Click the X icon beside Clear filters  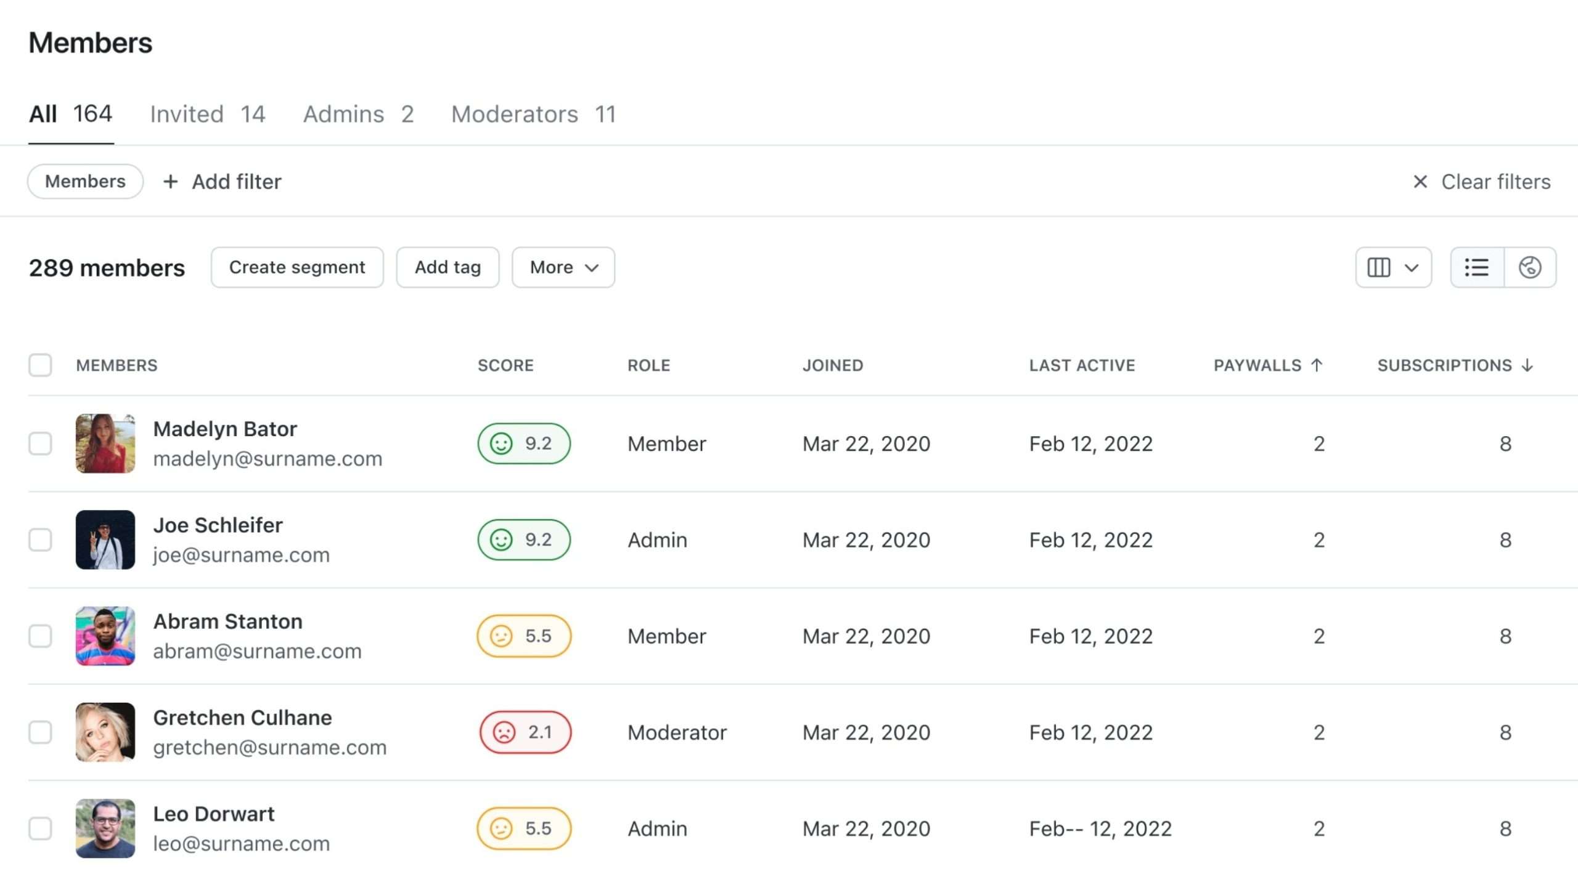[x=1420, y=182]
